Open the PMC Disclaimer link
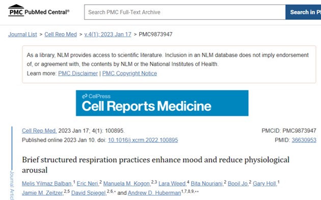The image size is (321, 200). click(x=78, y=73)
